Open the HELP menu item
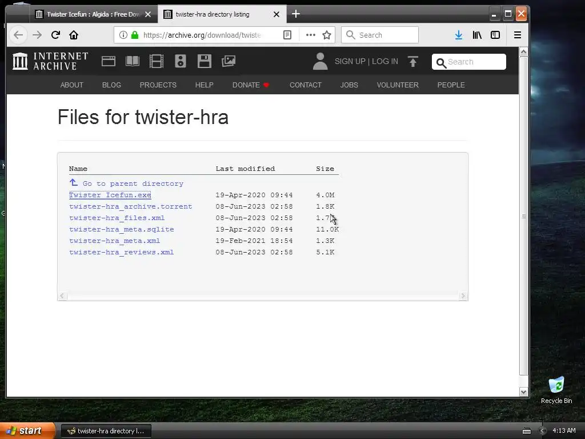 [x=205, y=85]
